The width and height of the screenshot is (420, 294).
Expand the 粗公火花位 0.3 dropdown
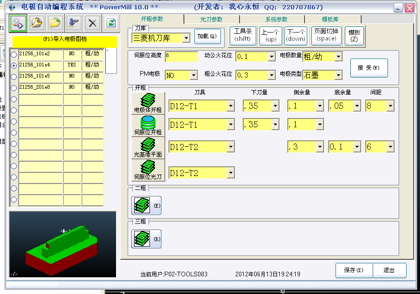point(271,75)
